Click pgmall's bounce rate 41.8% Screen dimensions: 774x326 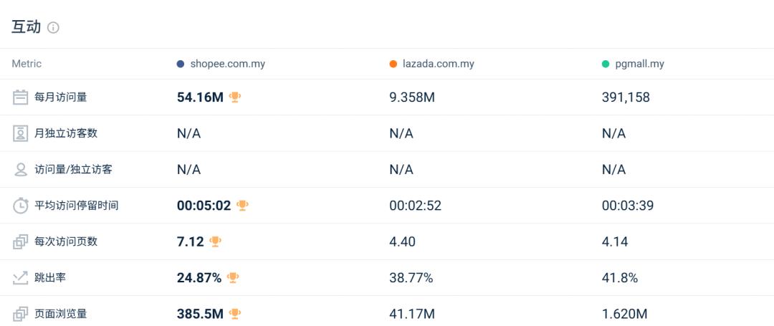click(x=620, y=278)
